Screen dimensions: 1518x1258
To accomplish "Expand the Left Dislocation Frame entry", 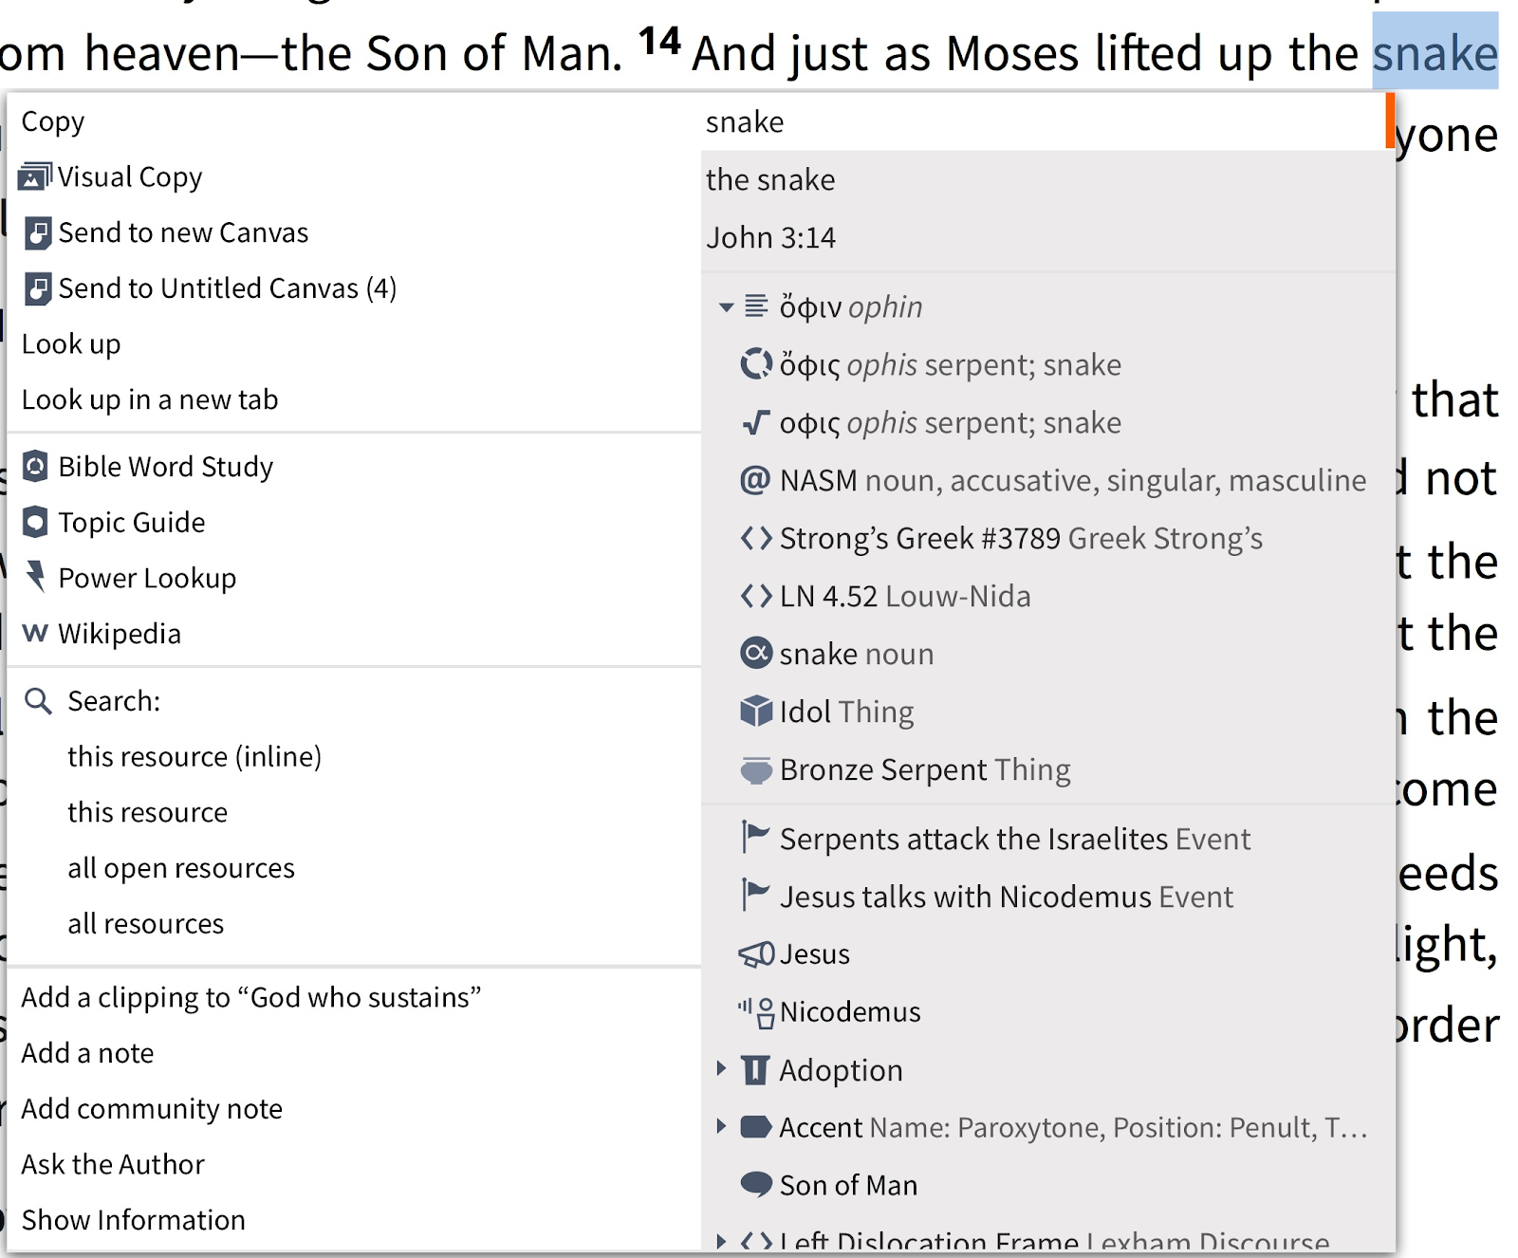I will [x=721, y=1241].
